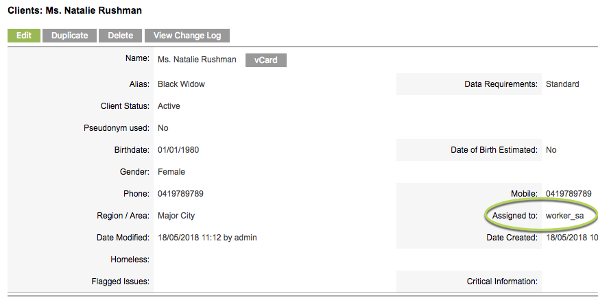The height and width of the screenshot is (300, 598).
Task: Click the Birthdate value 01/01/1980
Action: (178, 150)
